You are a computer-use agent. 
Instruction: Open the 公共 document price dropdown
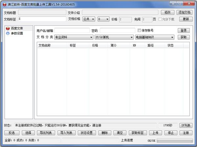(x=89, y=19)
